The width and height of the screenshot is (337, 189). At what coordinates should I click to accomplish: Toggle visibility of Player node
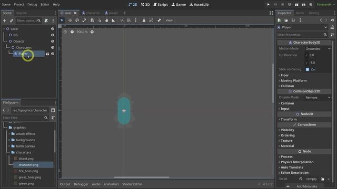tap(53, 54)
